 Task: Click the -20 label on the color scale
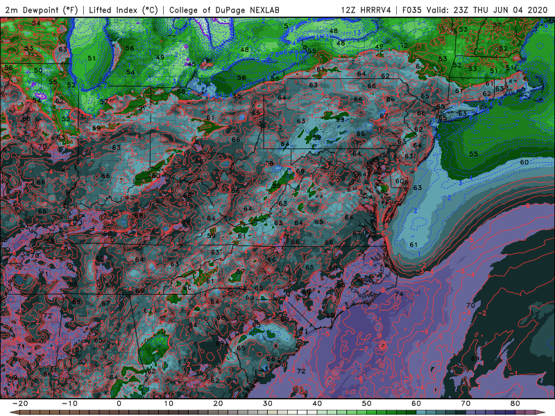tap(20, 404)
